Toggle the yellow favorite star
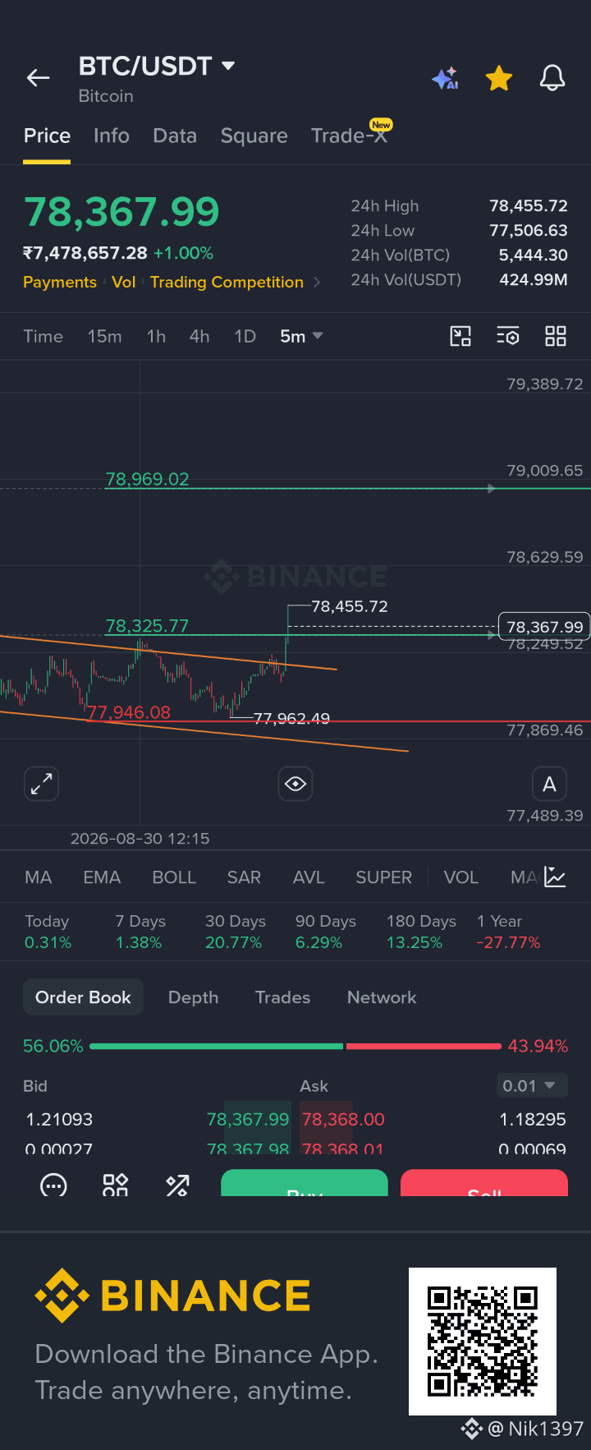This screenshot has height=1450, width=591. point(499,79)
